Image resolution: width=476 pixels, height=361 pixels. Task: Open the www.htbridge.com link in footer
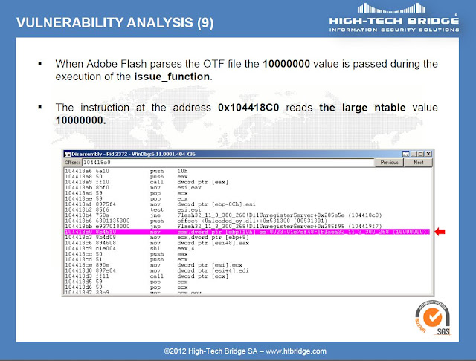(296, 351)
